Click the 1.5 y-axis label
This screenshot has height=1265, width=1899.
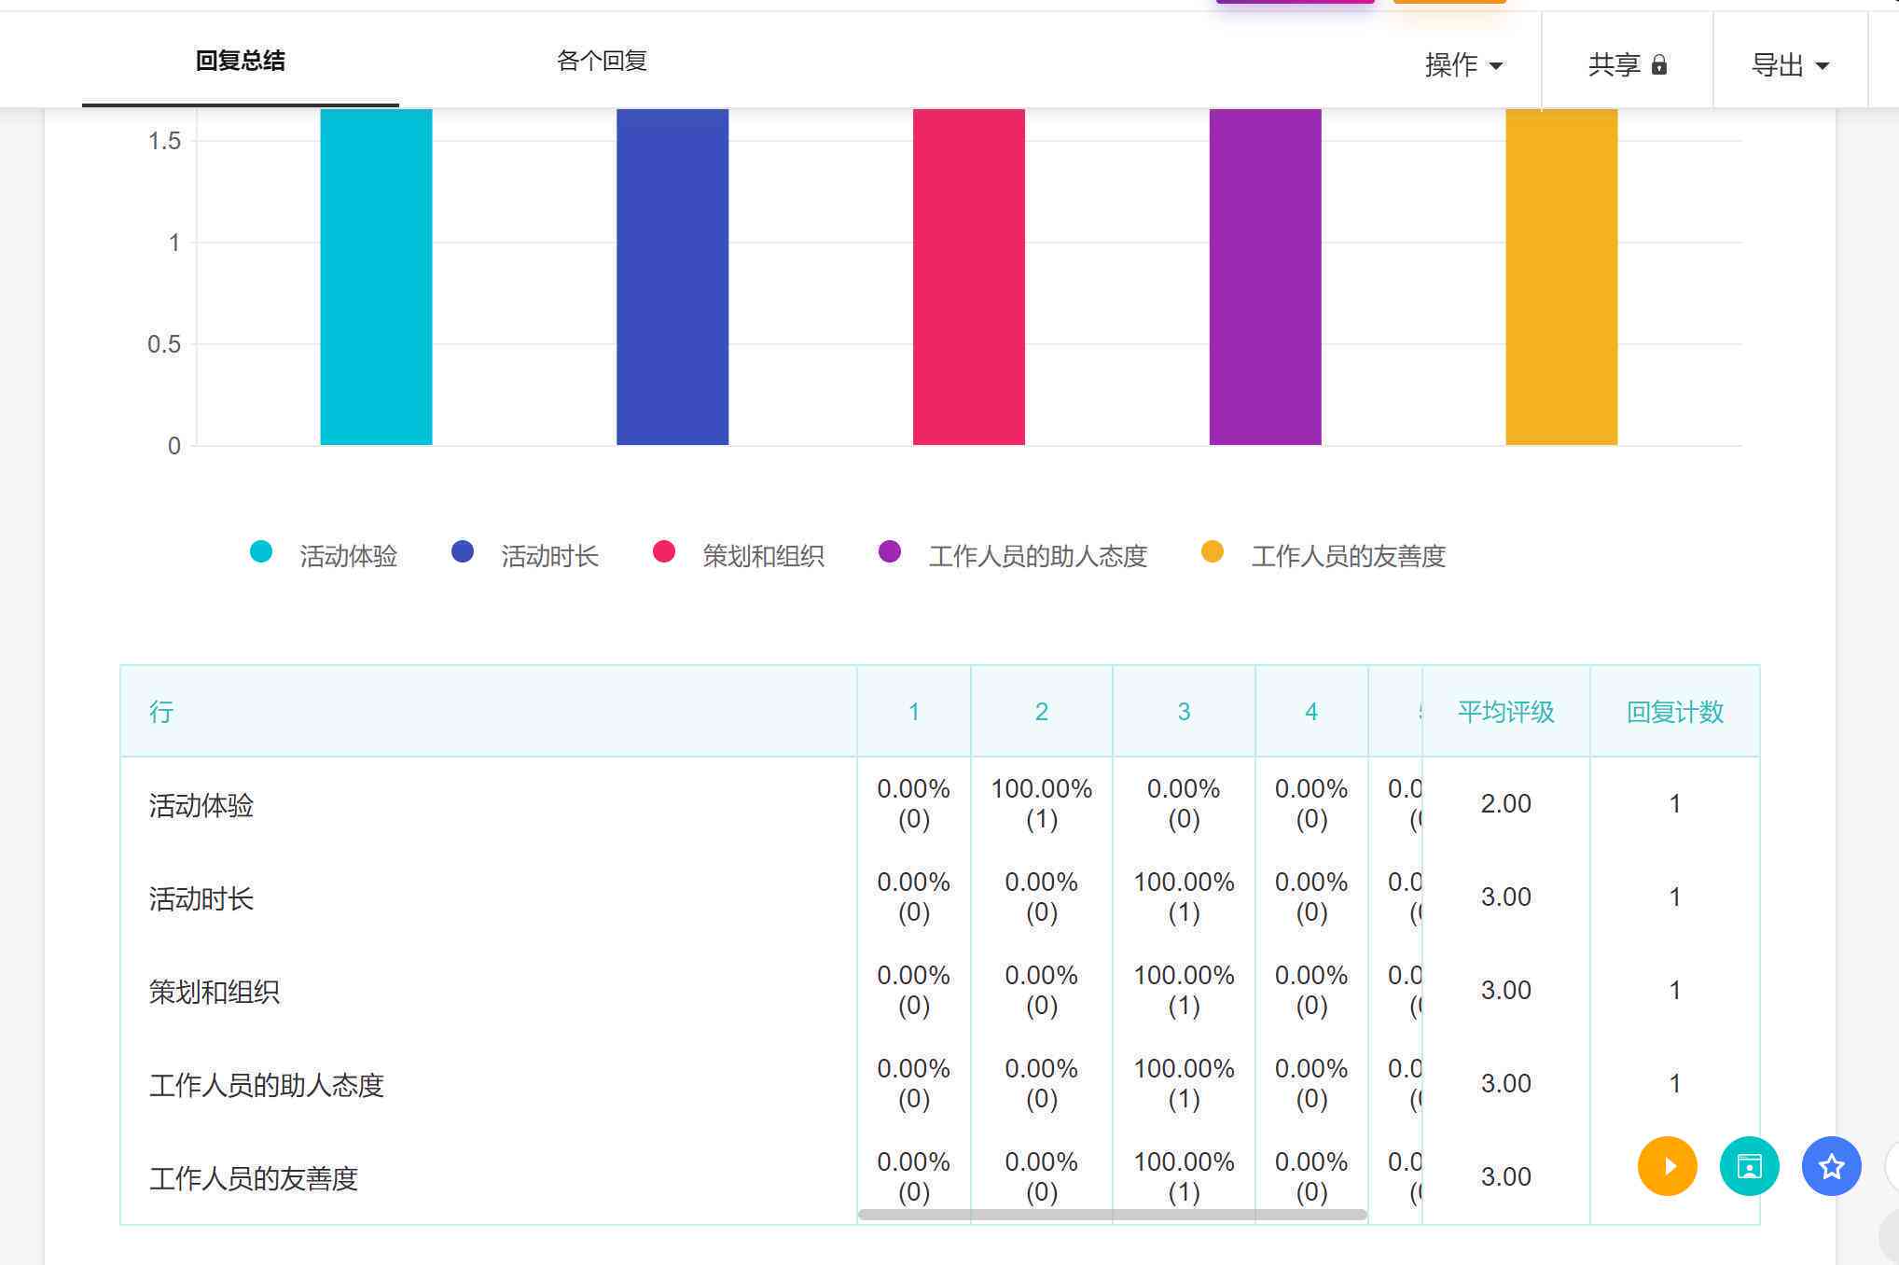[x=164, y=141]
